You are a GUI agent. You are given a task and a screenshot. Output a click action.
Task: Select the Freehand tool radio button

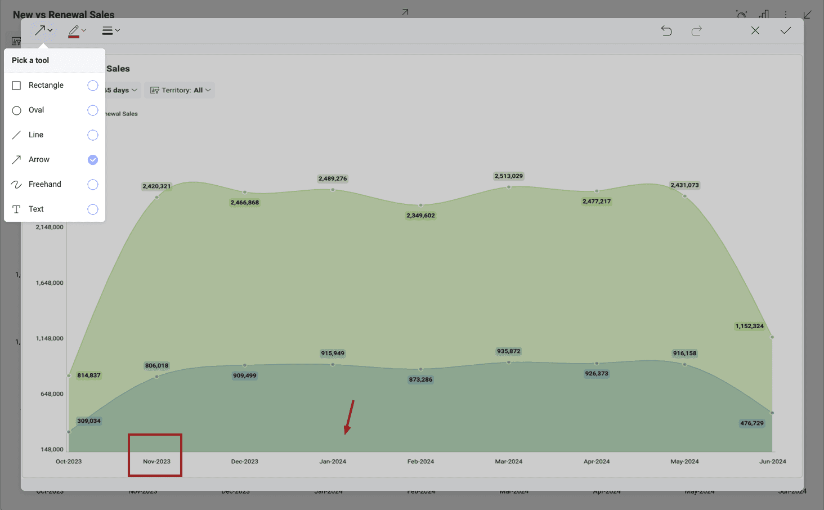(93, 185)
